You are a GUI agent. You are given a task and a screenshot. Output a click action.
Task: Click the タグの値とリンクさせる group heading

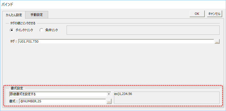(x=23, y=23)
